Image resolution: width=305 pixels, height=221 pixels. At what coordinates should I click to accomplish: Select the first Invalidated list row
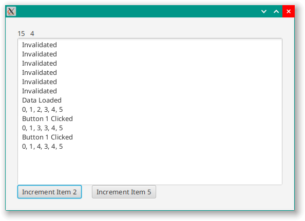point(150,45)
